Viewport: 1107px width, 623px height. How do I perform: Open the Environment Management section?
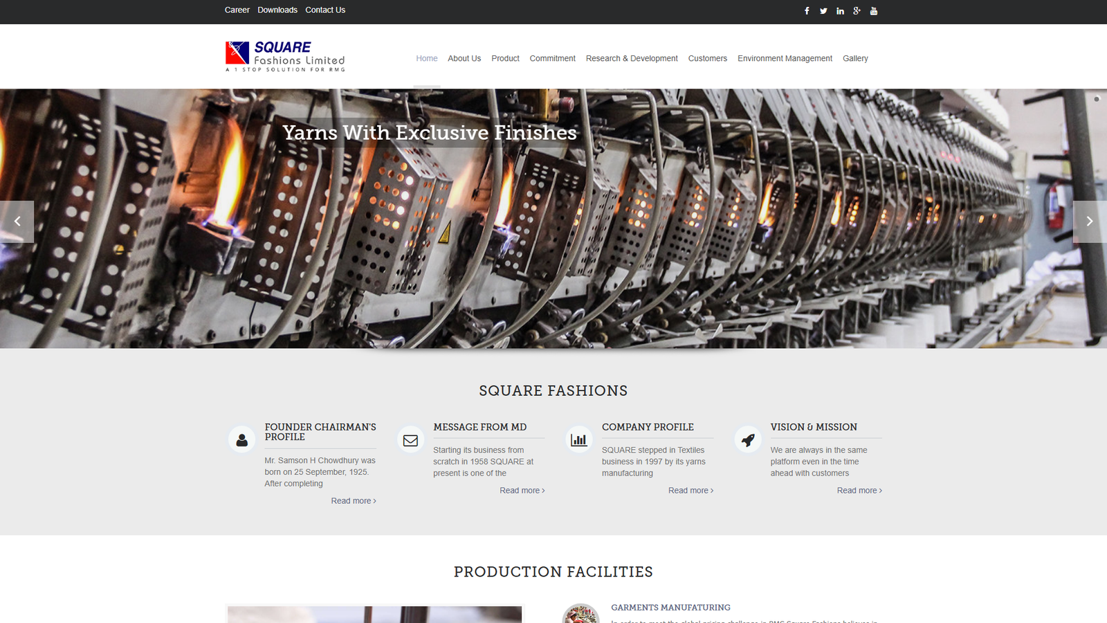click(x=785, y=58)
